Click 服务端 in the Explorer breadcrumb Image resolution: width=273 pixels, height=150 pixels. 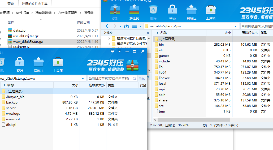pyautogui.click(x=88, y=12)
